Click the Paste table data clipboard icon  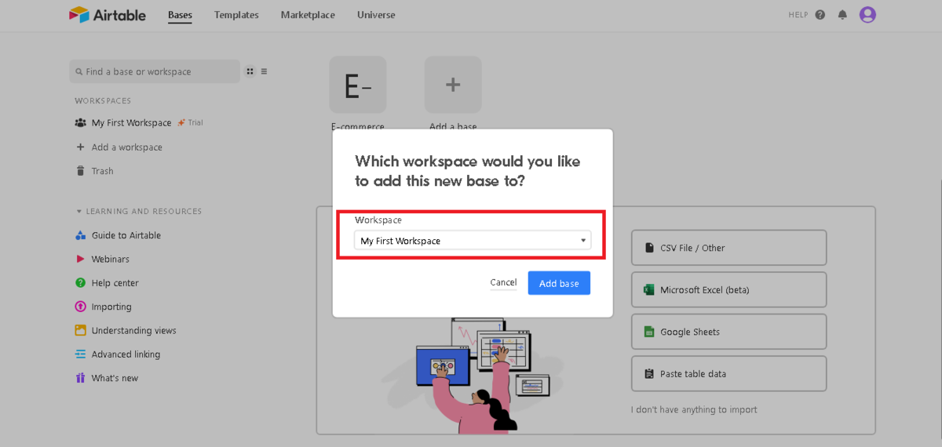pos(649,374)
